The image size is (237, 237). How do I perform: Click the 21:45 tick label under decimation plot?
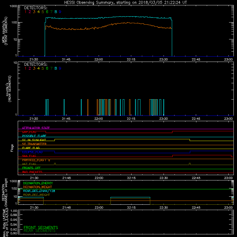point(67,208)
